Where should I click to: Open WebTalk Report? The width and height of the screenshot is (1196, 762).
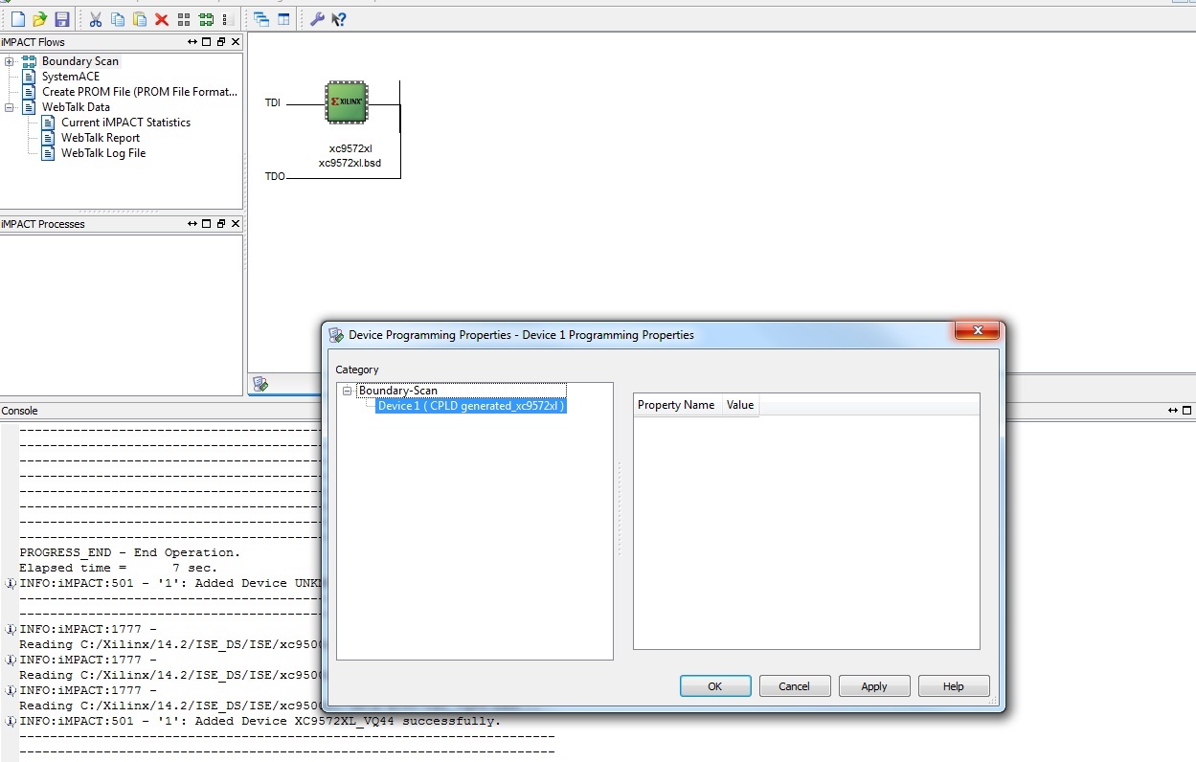click(x=101, y=138)
